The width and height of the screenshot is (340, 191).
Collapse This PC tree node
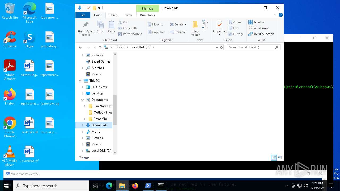pyautogui.click(x=80, y=81)
